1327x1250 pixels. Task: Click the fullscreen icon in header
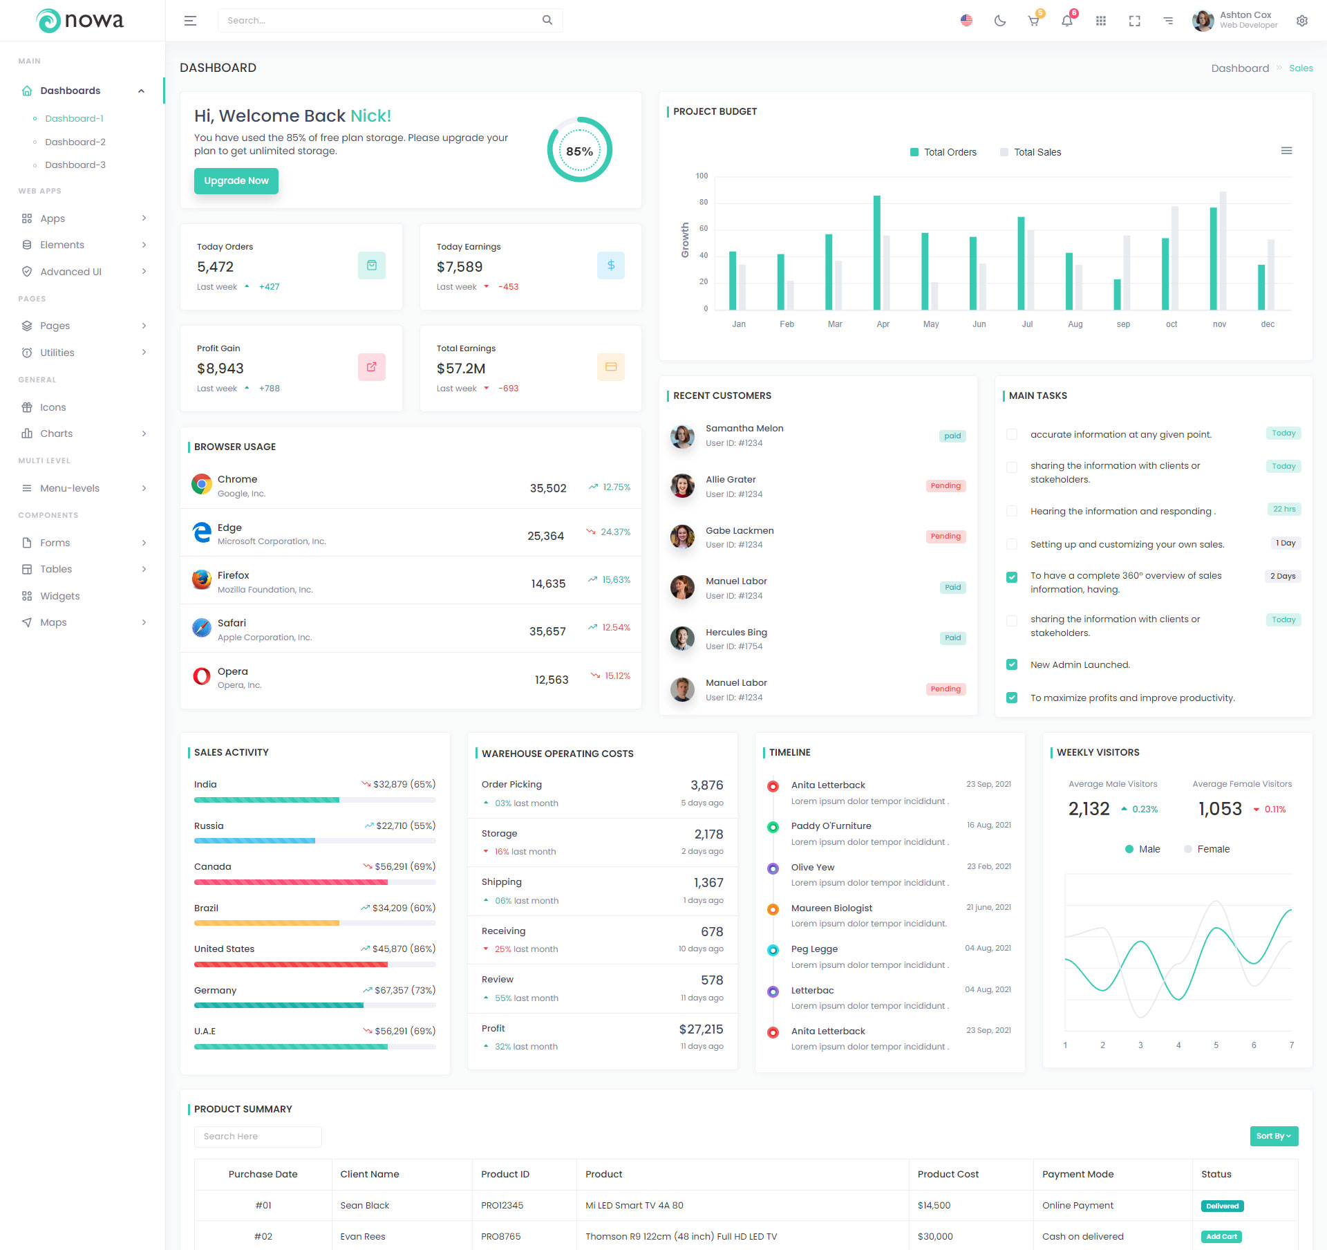point(1134,21)
